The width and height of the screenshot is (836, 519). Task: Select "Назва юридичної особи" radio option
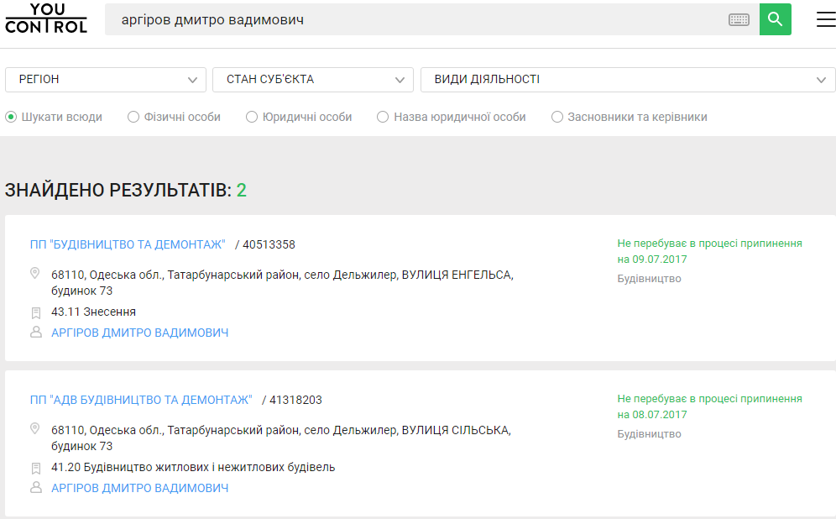[x=383, y=117]
